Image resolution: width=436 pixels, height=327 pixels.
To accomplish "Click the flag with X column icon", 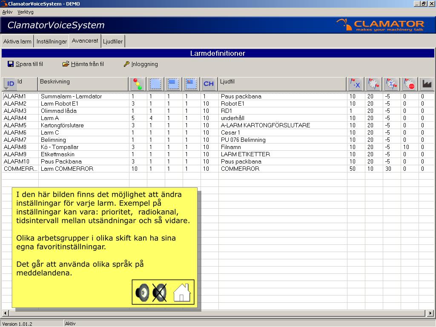I will pyautogui.click(x=356, y=84).
